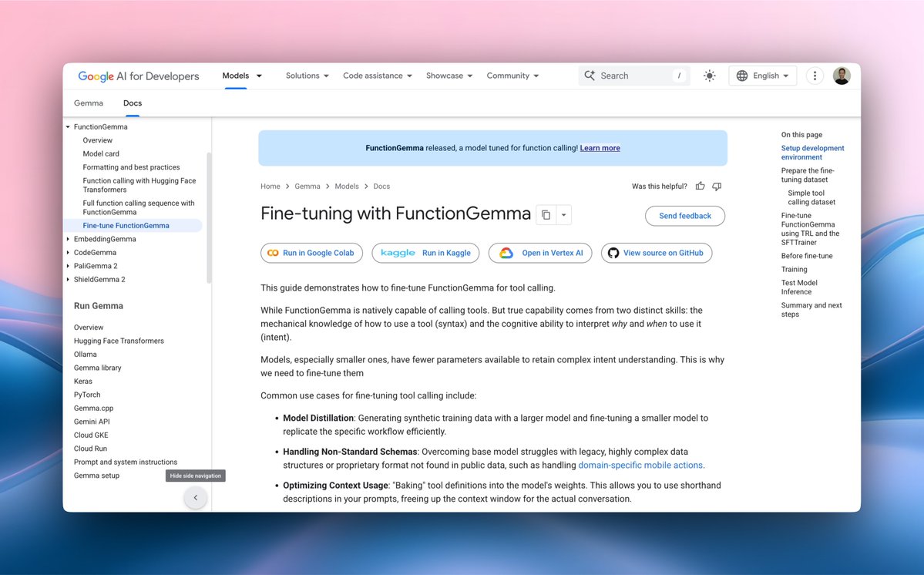Viewport: 924px width, 575px height.
Task: Open the Gemma library page
Action: coord(97,368)
